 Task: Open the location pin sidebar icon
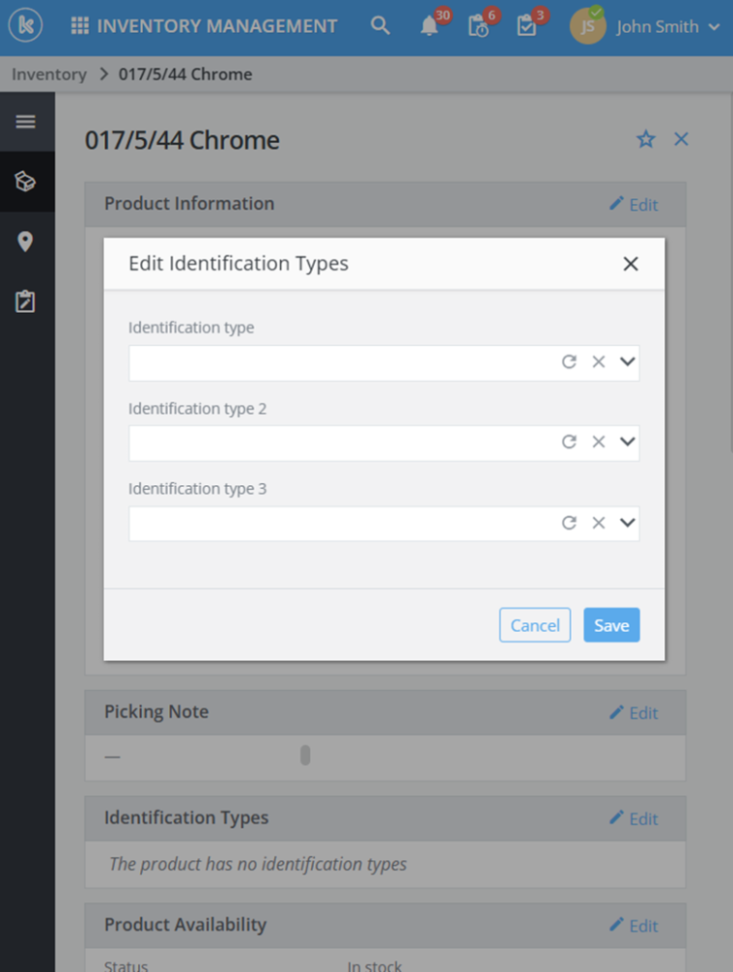[25, 241]
